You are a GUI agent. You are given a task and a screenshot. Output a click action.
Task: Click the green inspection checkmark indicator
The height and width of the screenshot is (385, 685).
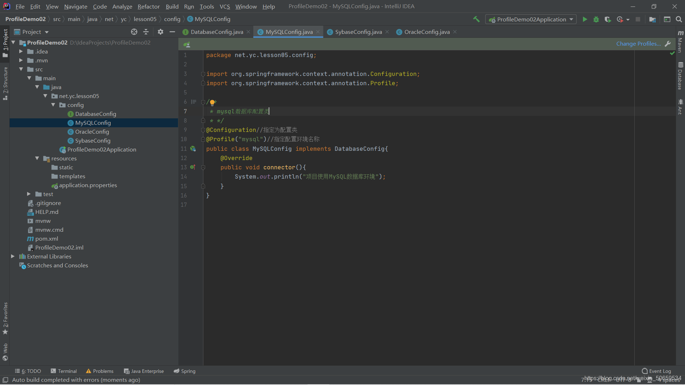(x=672, y=53)
